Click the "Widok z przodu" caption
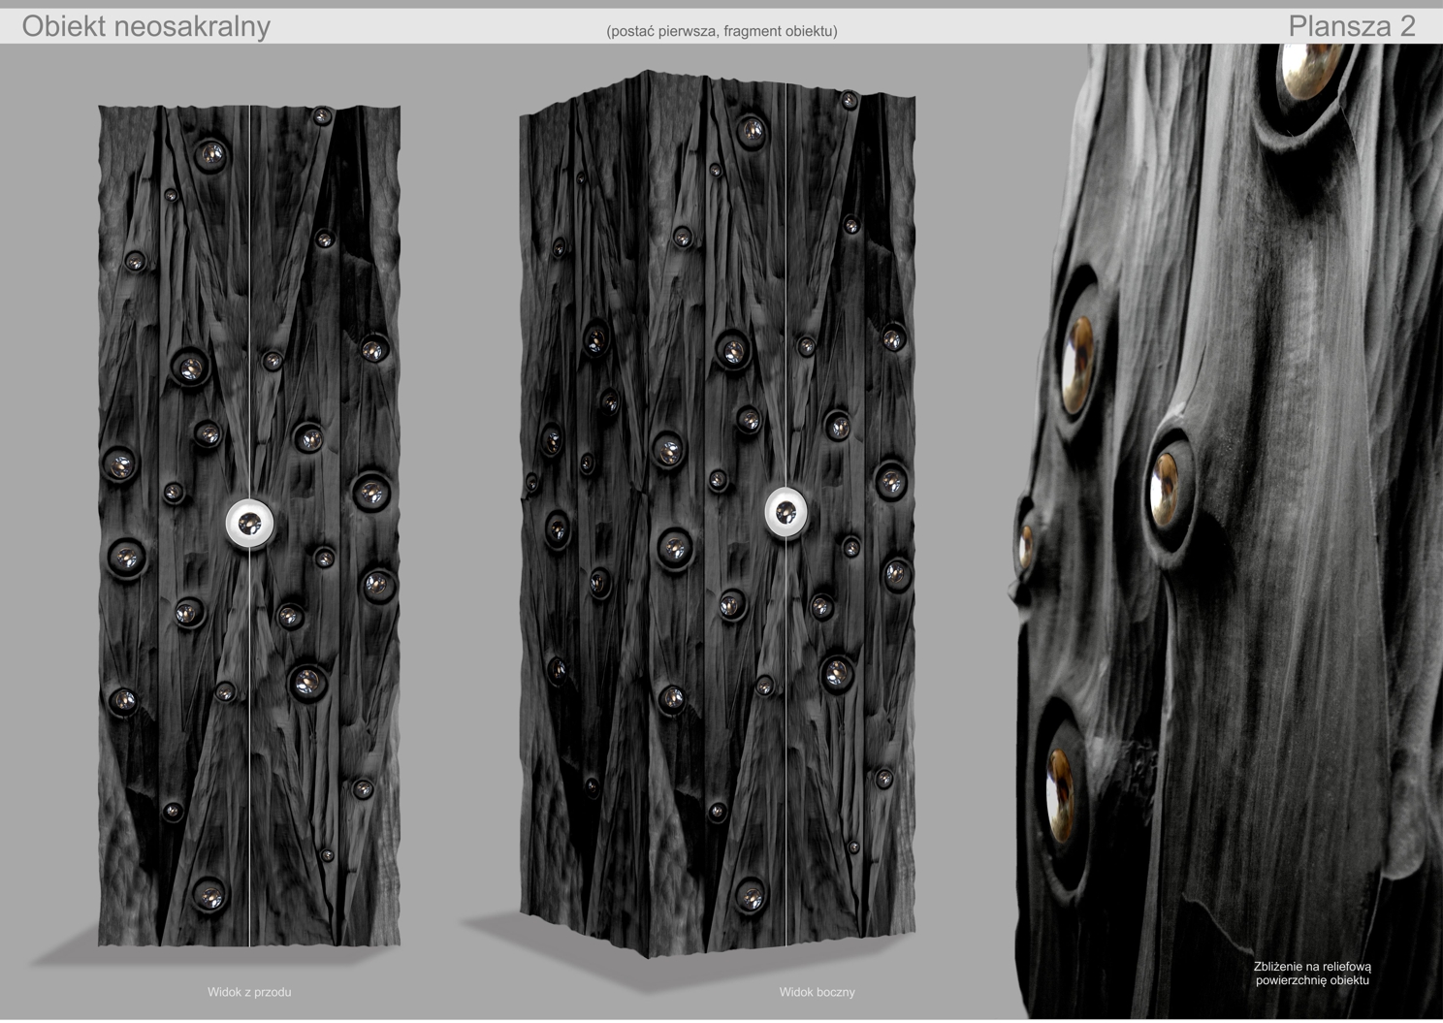The height and width of the screenshot is (1023, 1443). [x=249, y=992]
